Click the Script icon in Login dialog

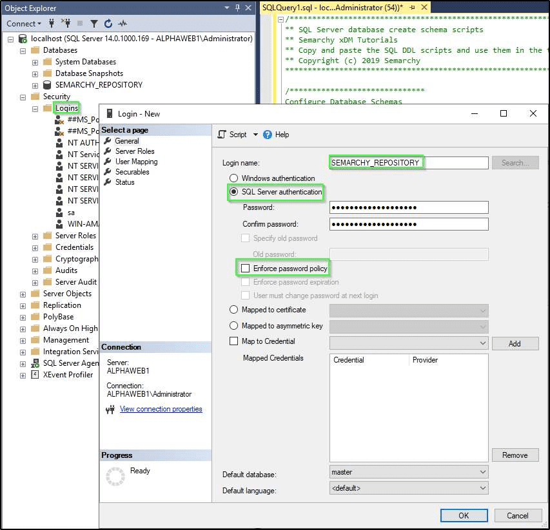(222, 135)
